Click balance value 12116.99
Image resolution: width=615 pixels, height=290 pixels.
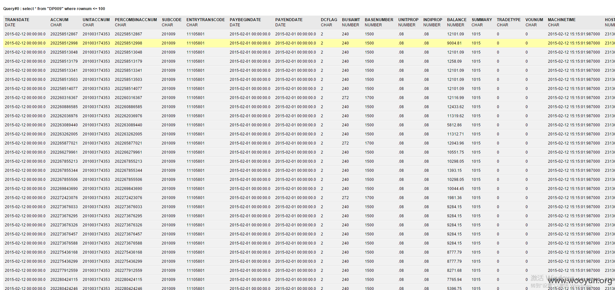(455, 98)
